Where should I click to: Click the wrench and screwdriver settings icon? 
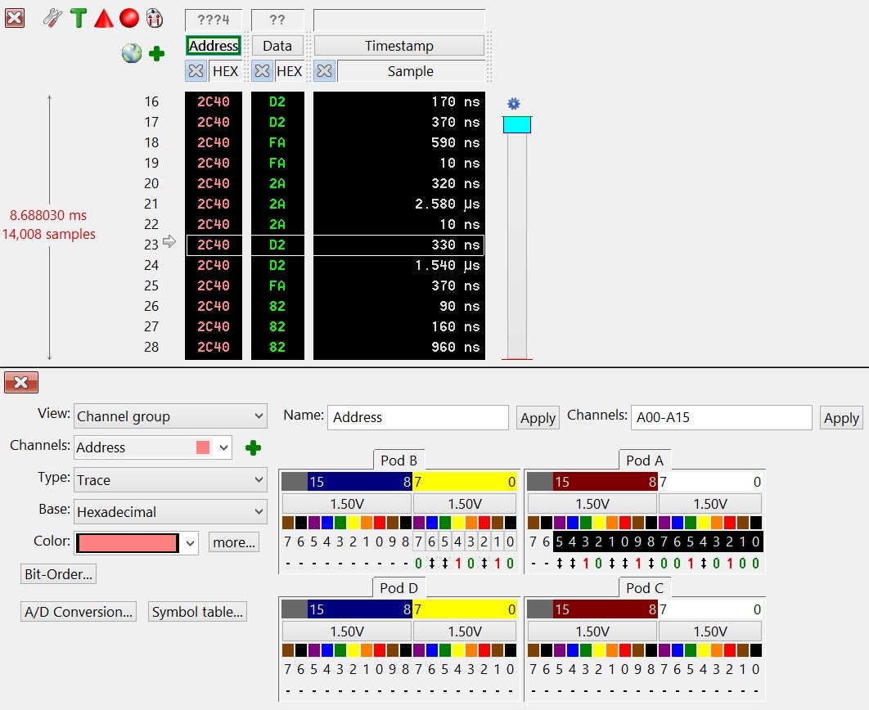coord(52,17)
